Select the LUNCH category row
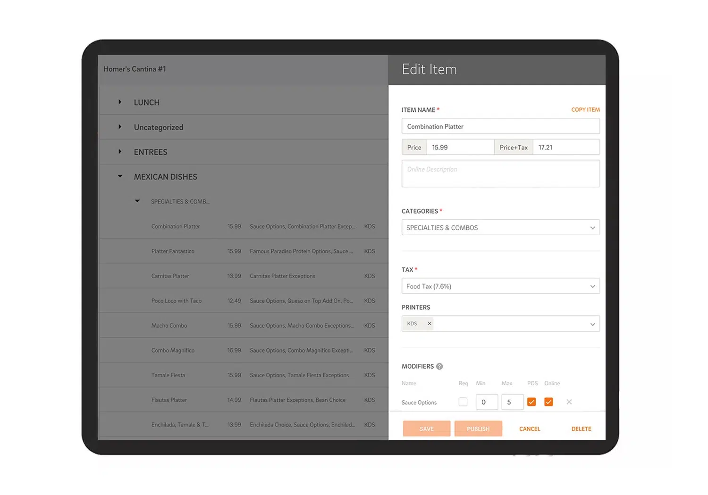Screen dimensions: 708x495 [244, 102]
